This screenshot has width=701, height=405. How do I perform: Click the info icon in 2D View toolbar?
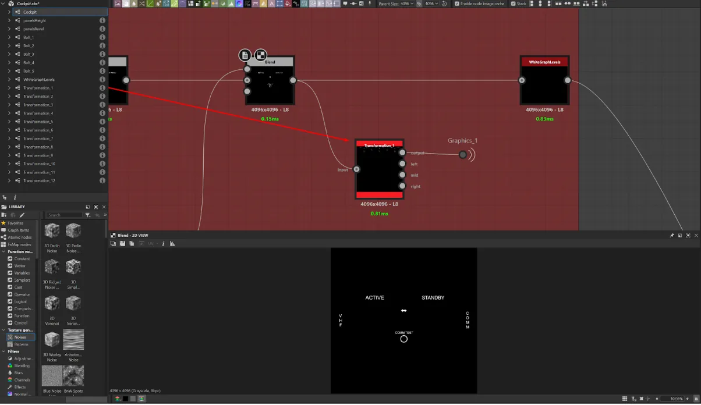[x=163, y=243]
